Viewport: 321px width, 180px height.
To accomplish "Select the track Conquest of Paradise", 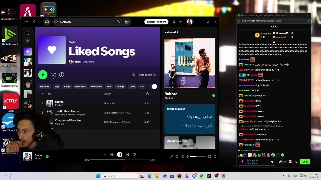I will pos(98,122).
